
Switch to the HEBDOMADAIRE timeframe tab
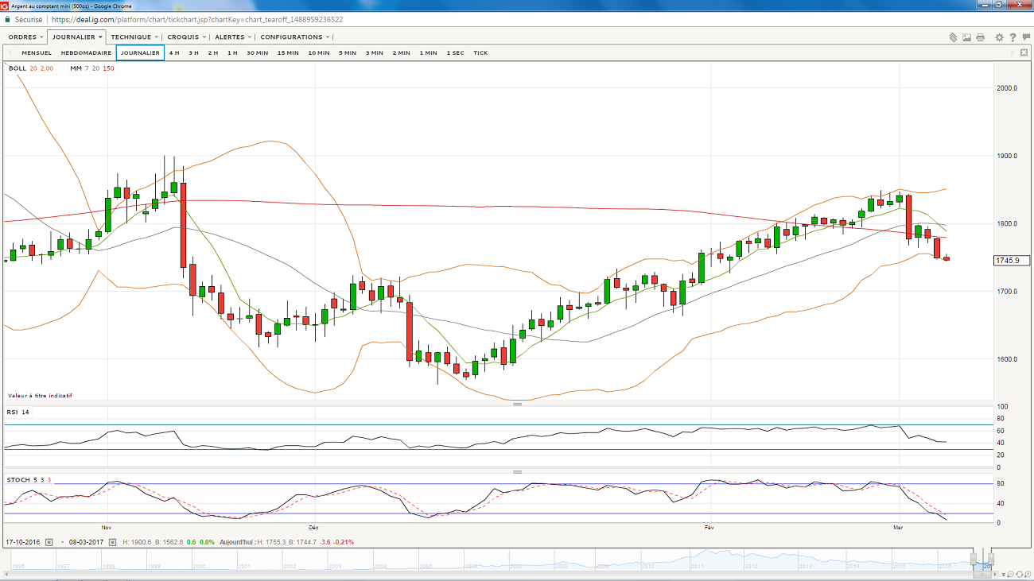coord(86,53)
